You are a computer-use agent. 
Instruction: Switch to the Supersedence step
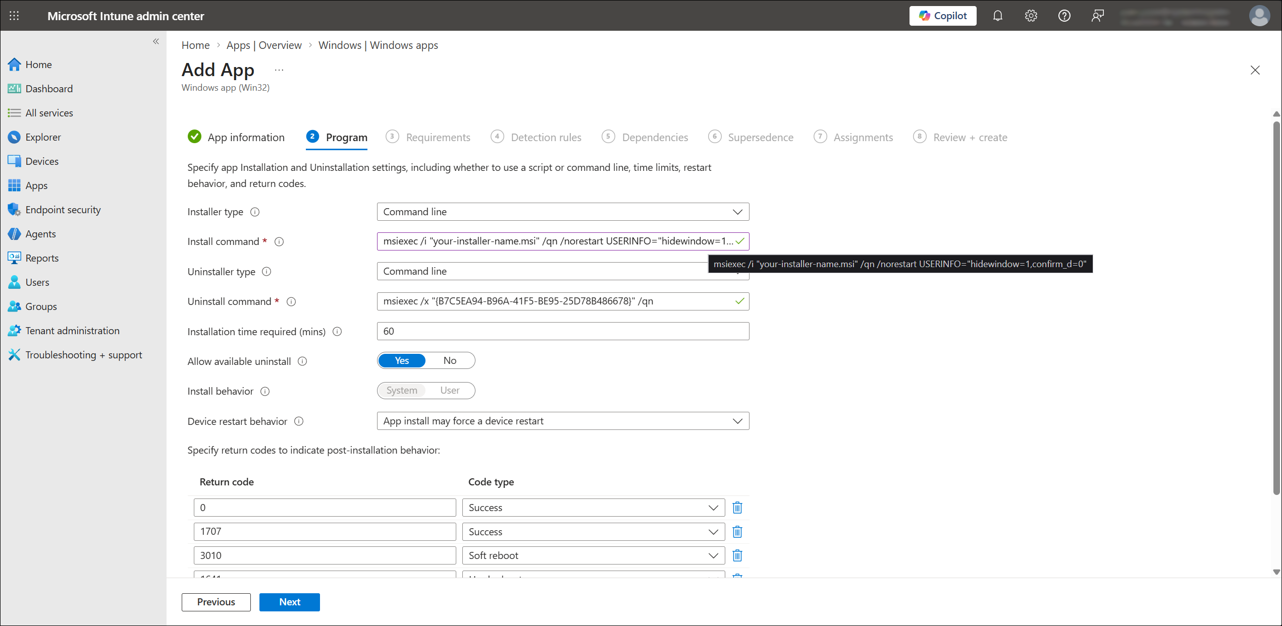pos(751,137)
